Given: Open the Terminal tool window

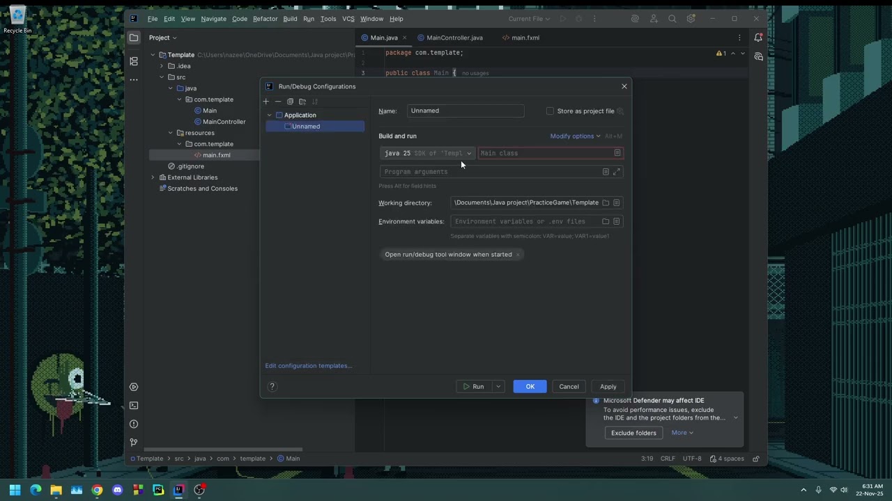Looking at the screenshot, I should coord(134,406).
